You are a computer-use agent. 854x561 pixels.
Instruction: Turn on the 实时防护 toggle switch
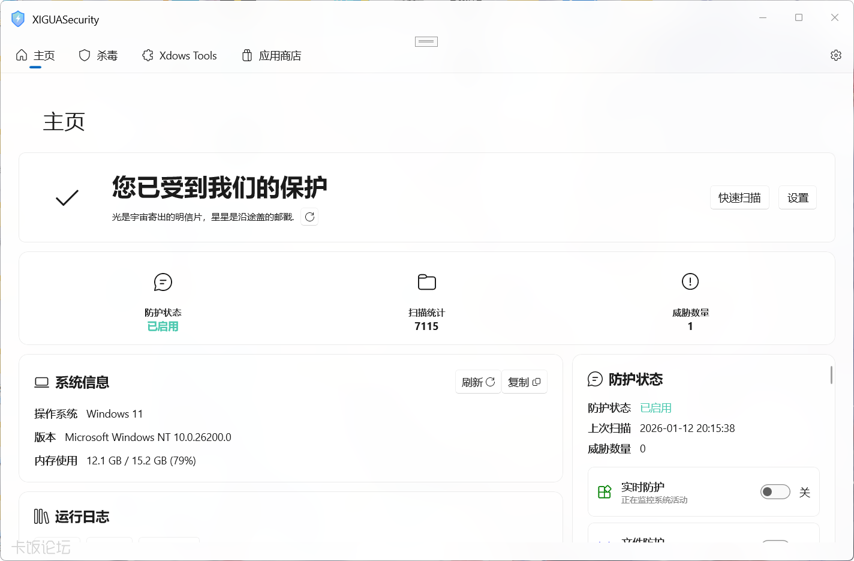775,492
